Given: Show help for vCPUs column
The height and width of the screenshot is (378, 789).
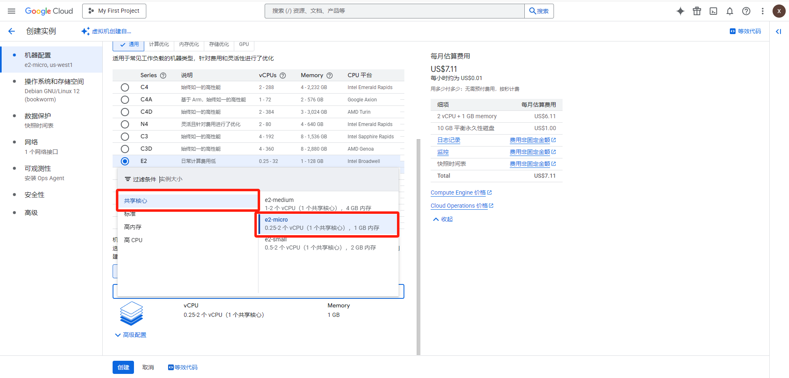Looking at the screenshot, I should coord(283,76).
